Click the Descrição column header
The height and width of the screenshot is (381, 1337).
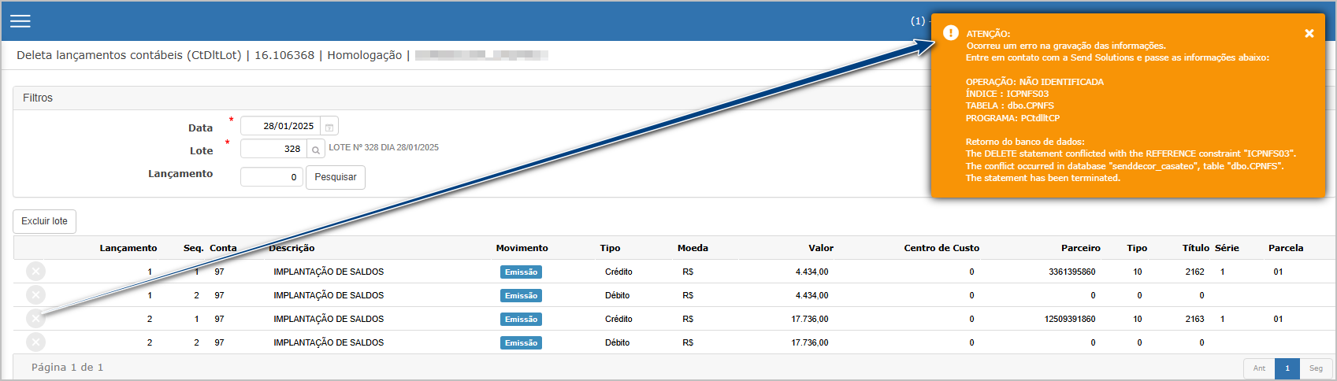pyautogui.click(x=292, y=248)
